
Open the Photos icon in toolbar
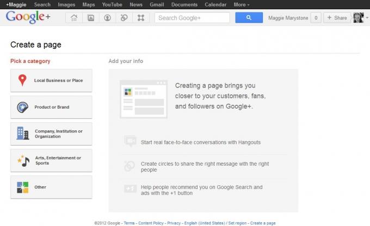coord(91,18)
